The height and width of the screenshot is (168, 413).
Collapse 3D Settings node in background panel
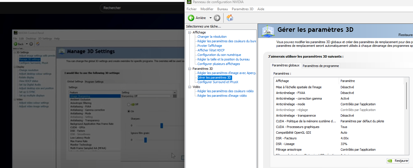15,52
